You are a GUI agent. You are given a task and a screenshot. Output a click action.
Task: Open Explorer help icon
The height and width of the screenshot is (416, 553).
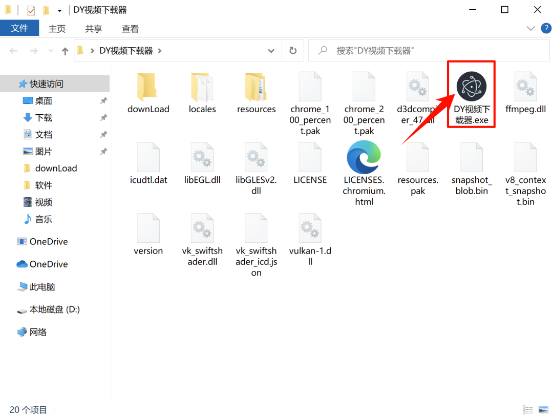click(546, 28)
